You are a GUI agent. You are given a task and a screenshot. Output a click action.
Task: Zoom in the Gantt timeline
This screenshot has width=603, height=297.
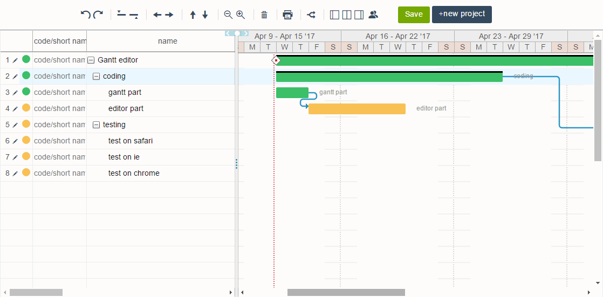click(x=241, y=15)
